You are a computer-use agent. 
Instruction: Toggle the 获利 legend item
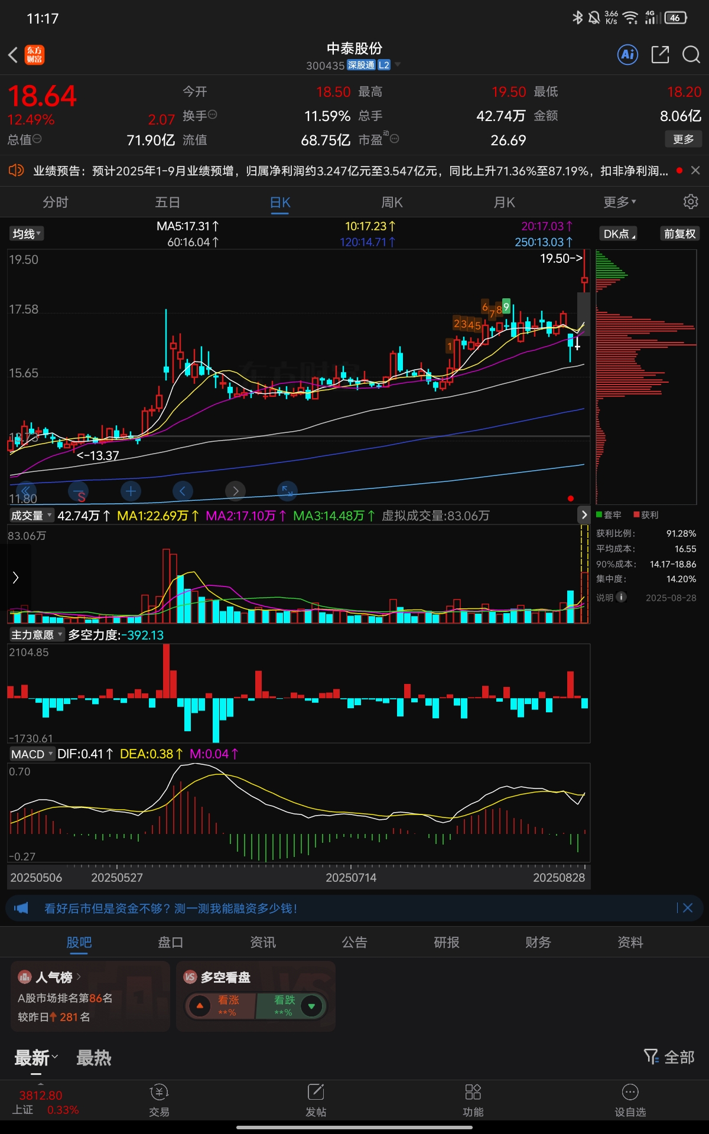(x=646, y=515)
